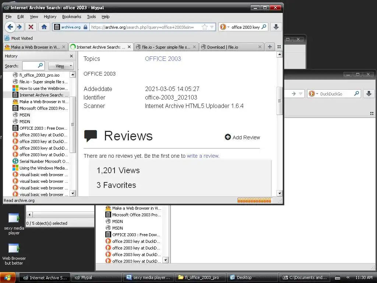Select How to use the WebBrow... history entry

(40, 88)
